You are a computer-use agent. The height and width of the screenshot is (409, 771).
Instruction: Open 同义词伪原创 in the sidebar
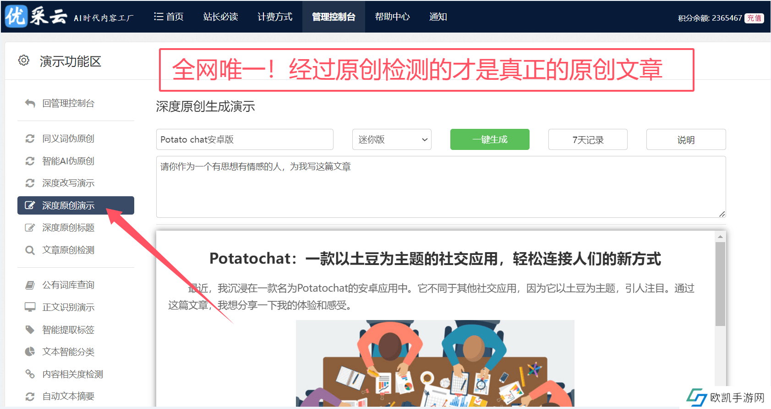[x=68, y=138]
